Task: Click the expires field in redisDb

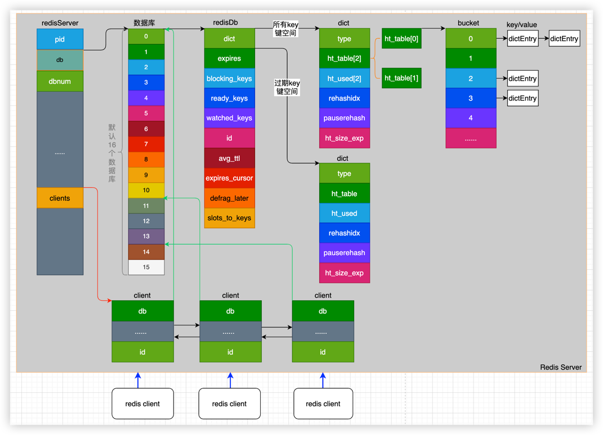Action: click(229, 58)
